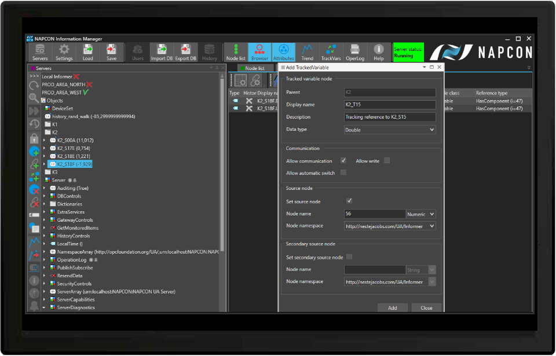The width and height of the screenshot is (556, 356).
Task: Check the Set secondary source node box
Action: [349, 257]
